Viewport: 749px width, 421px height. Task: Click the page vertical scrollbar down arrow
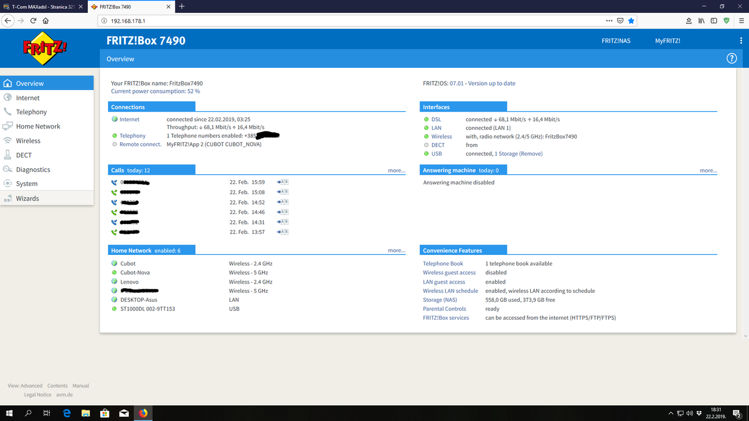[x=745, y=336]
